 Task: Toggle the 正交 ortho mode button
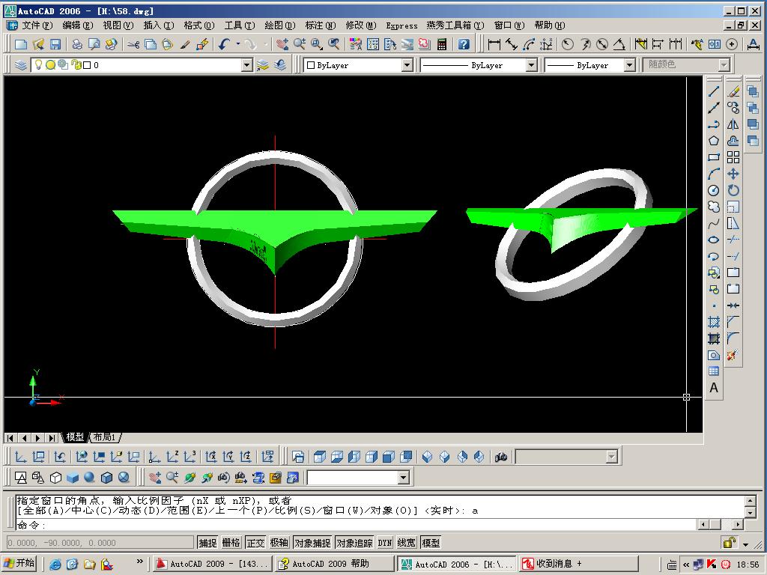[x=255, y=543]
